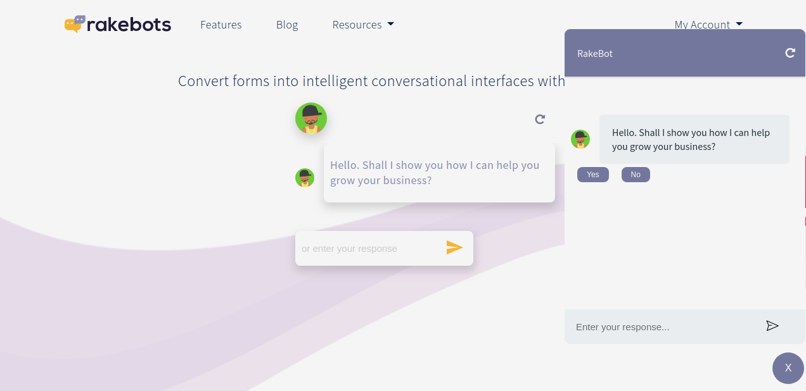Viewport: 806px width, 391px height.
Task: Send message with RakeBot panel arrow icon
Action: 772,326
